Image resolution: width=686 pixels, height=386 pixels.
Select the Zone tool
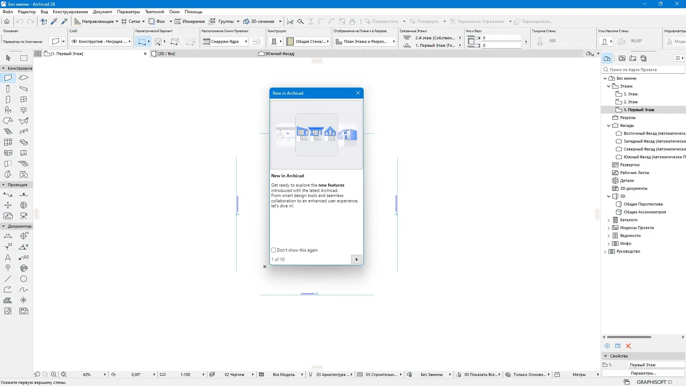[24, 174]
